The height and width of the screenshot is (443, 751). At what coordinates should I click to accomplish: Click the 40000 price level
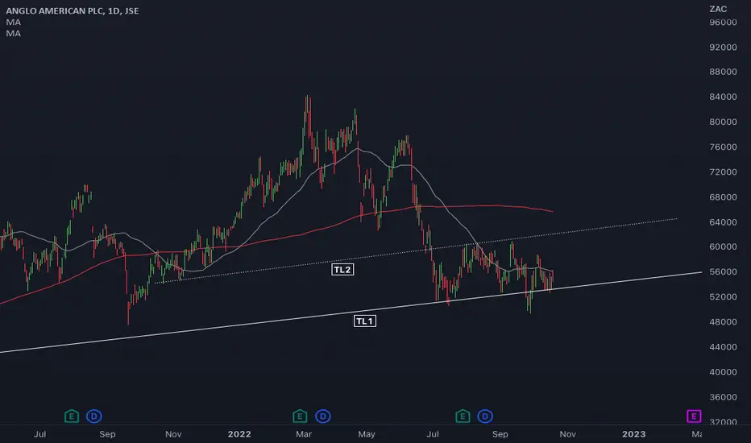click(x=723, y=371)
